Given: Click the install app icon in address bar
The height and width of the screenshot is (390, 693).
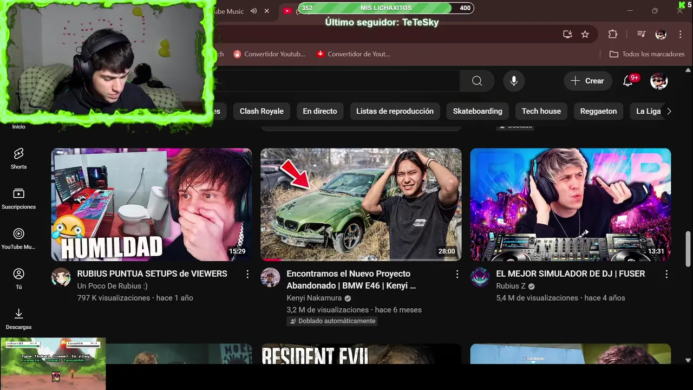Looking at the screenshot, I should point(567,34).
